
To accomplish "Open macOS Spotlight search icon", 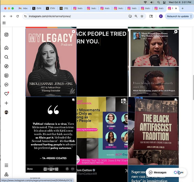I will tap(158, 2).
